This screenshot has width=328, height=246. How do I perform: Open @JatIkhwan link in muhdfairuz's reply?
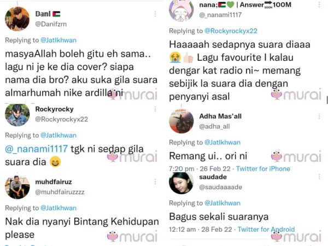pos(58,208)
